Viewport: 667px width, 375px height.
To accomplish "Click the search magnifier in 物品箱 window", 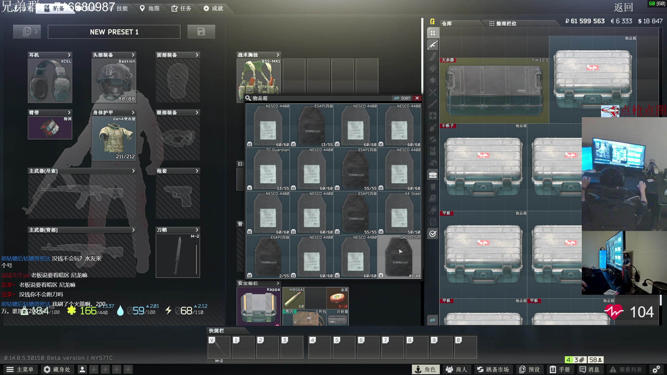I will pyautogui.click(x=248, y=98).
